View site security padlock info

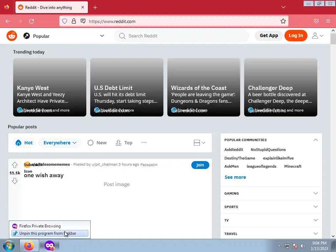(74, 21)
